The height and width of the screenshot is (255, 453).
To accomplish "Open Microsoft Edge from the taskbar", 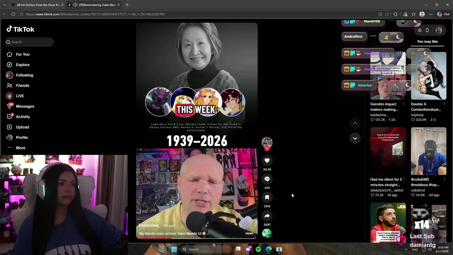I will (269, 249).
